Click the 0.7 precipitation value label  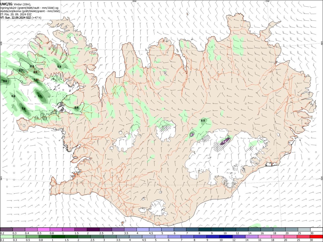[x=21, y=71]
